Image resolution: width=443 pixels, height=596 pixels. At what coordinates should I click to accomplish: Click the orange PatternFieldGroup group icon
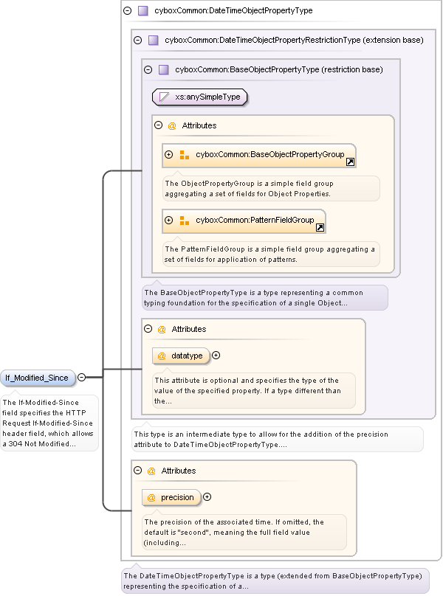click(185, 221)
